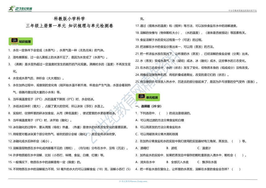Click item 13 about 溶解是指物质
Viewport: 266px width, 188px height.
68,148
